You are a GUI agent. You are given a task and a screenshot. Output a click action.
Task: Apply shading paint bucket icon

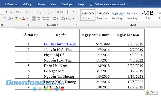coord(63,19)
